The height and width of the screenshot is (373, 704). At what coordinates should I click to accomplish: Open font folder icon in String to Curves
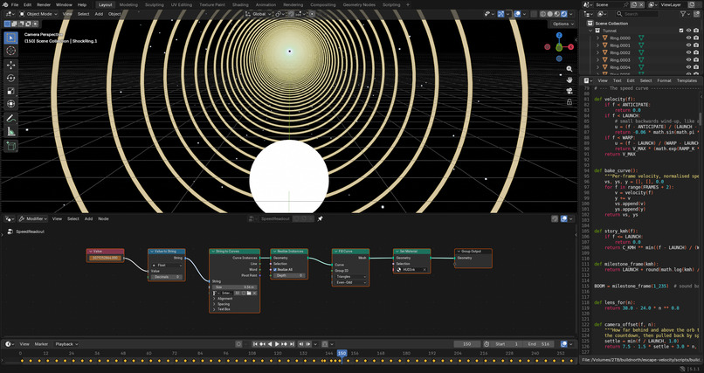tap(248, 293)
